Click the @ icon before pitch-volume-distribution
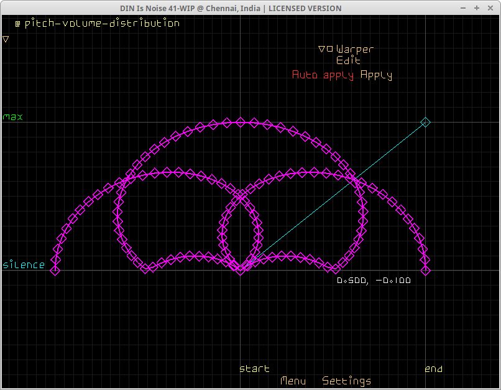 [17, 24]
